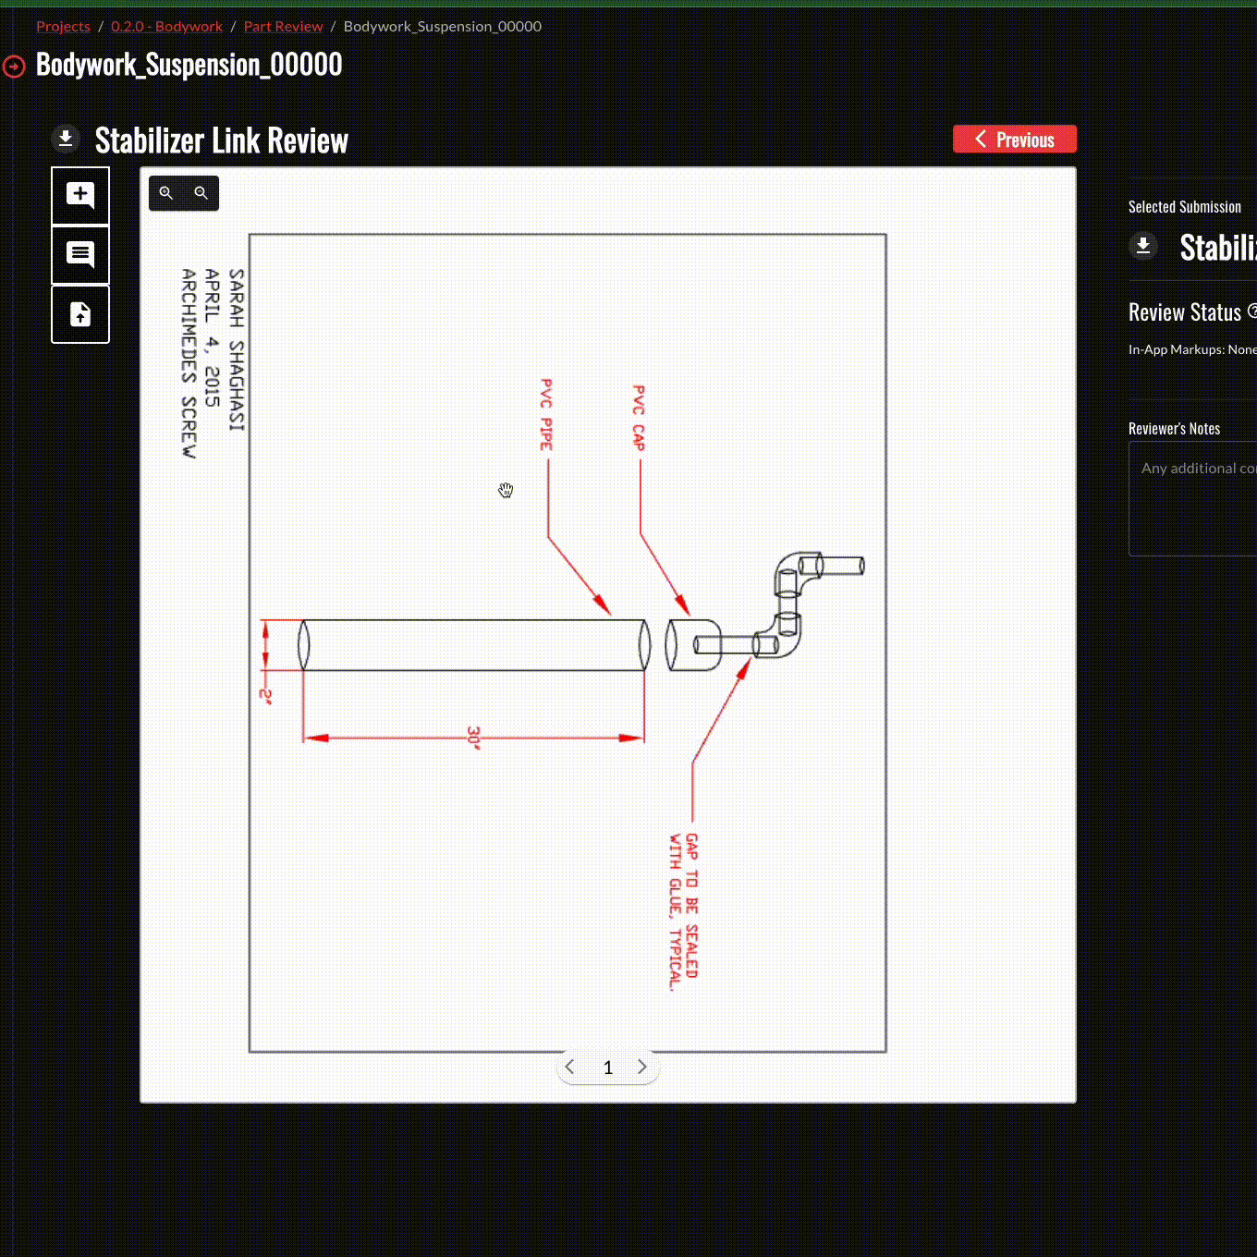Zoom out on the drawing viewer
Viewport: 1257px width, 1257px height.
coord(201,193)
